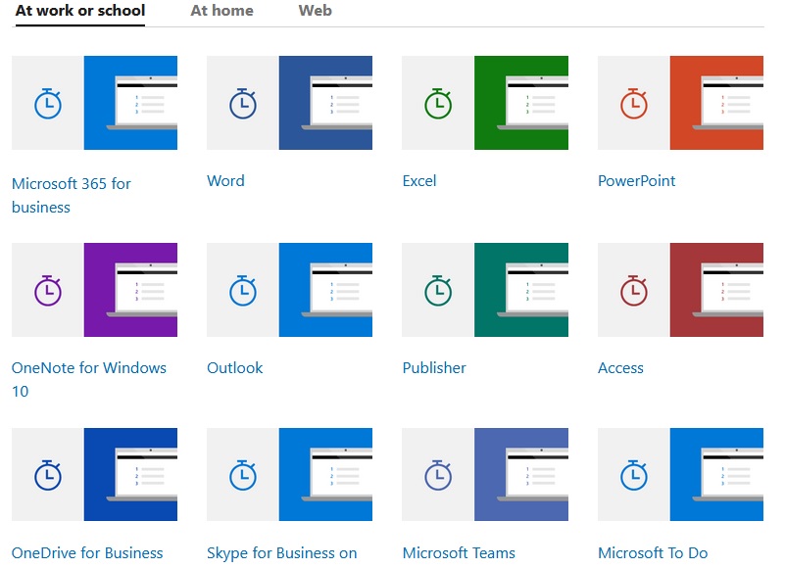Select the At work or school tab
Viewport: 785px width, 569px height.
point(80,11)
